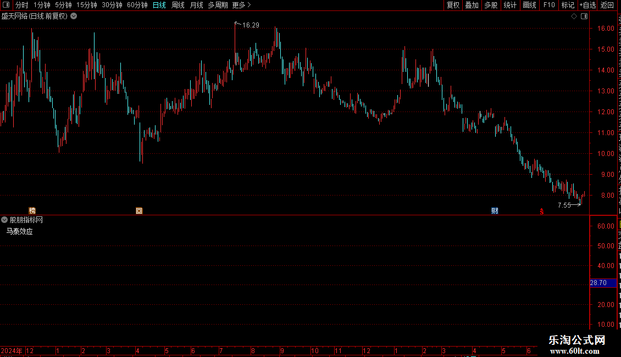The image size is (621, 357).
Task: Select the 1分钟 period
Action: 42,5
